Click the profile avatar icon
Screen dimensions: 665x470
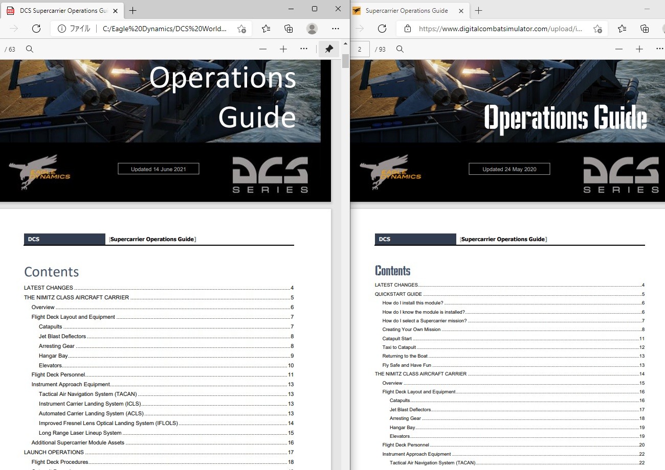312,29
